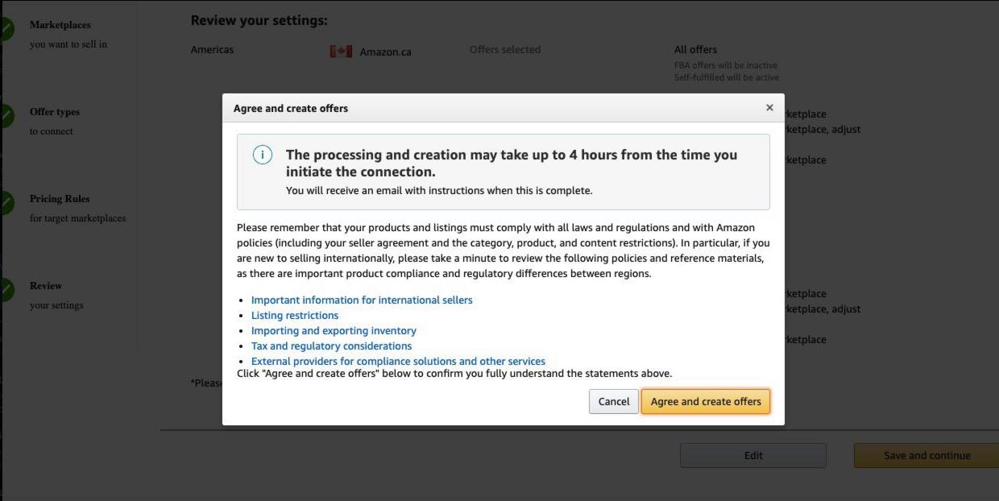The height and width of the screenshot is (501, 999).
Task: Open the Importing and exporting inventory link
Action: point(333,330)
